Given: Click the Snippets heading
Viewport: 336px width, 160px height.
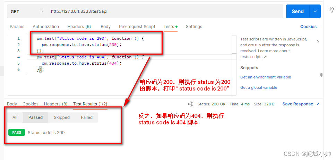Looking at the screenshot, I should 249,68.
